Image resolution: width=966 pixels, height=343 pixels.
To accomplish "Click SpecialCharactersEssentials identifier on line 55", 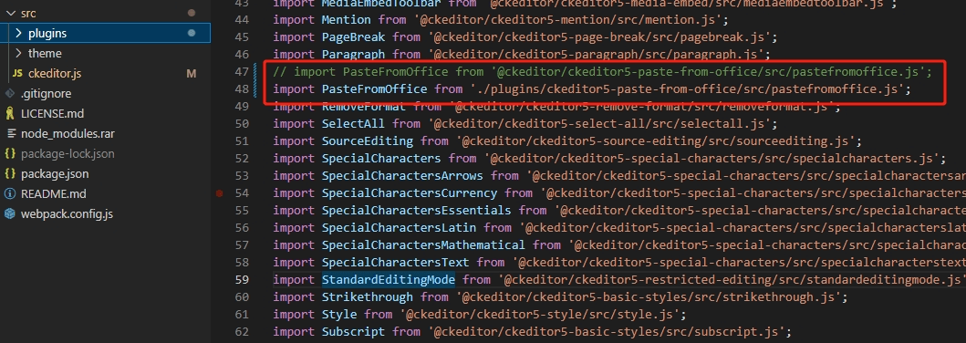I will tap(417, 211).
